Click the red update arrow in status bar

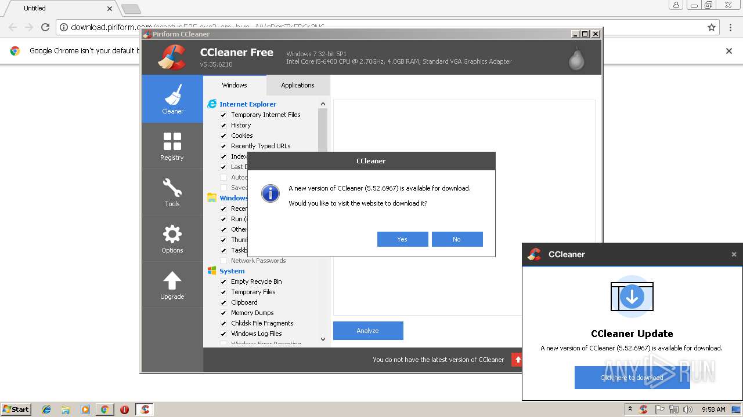[x=517, y=360]
